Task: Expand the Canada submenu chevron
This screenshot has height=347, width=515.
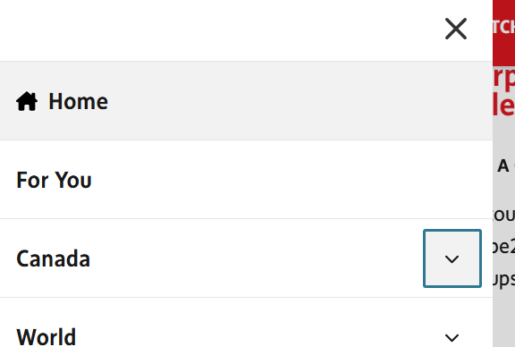Action: [x=452, y=258]
